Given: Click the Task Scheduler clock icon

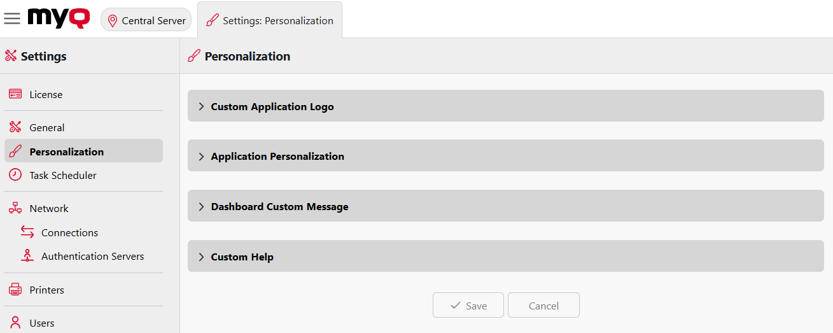Looking at the screenshot, I should point(15,175).
